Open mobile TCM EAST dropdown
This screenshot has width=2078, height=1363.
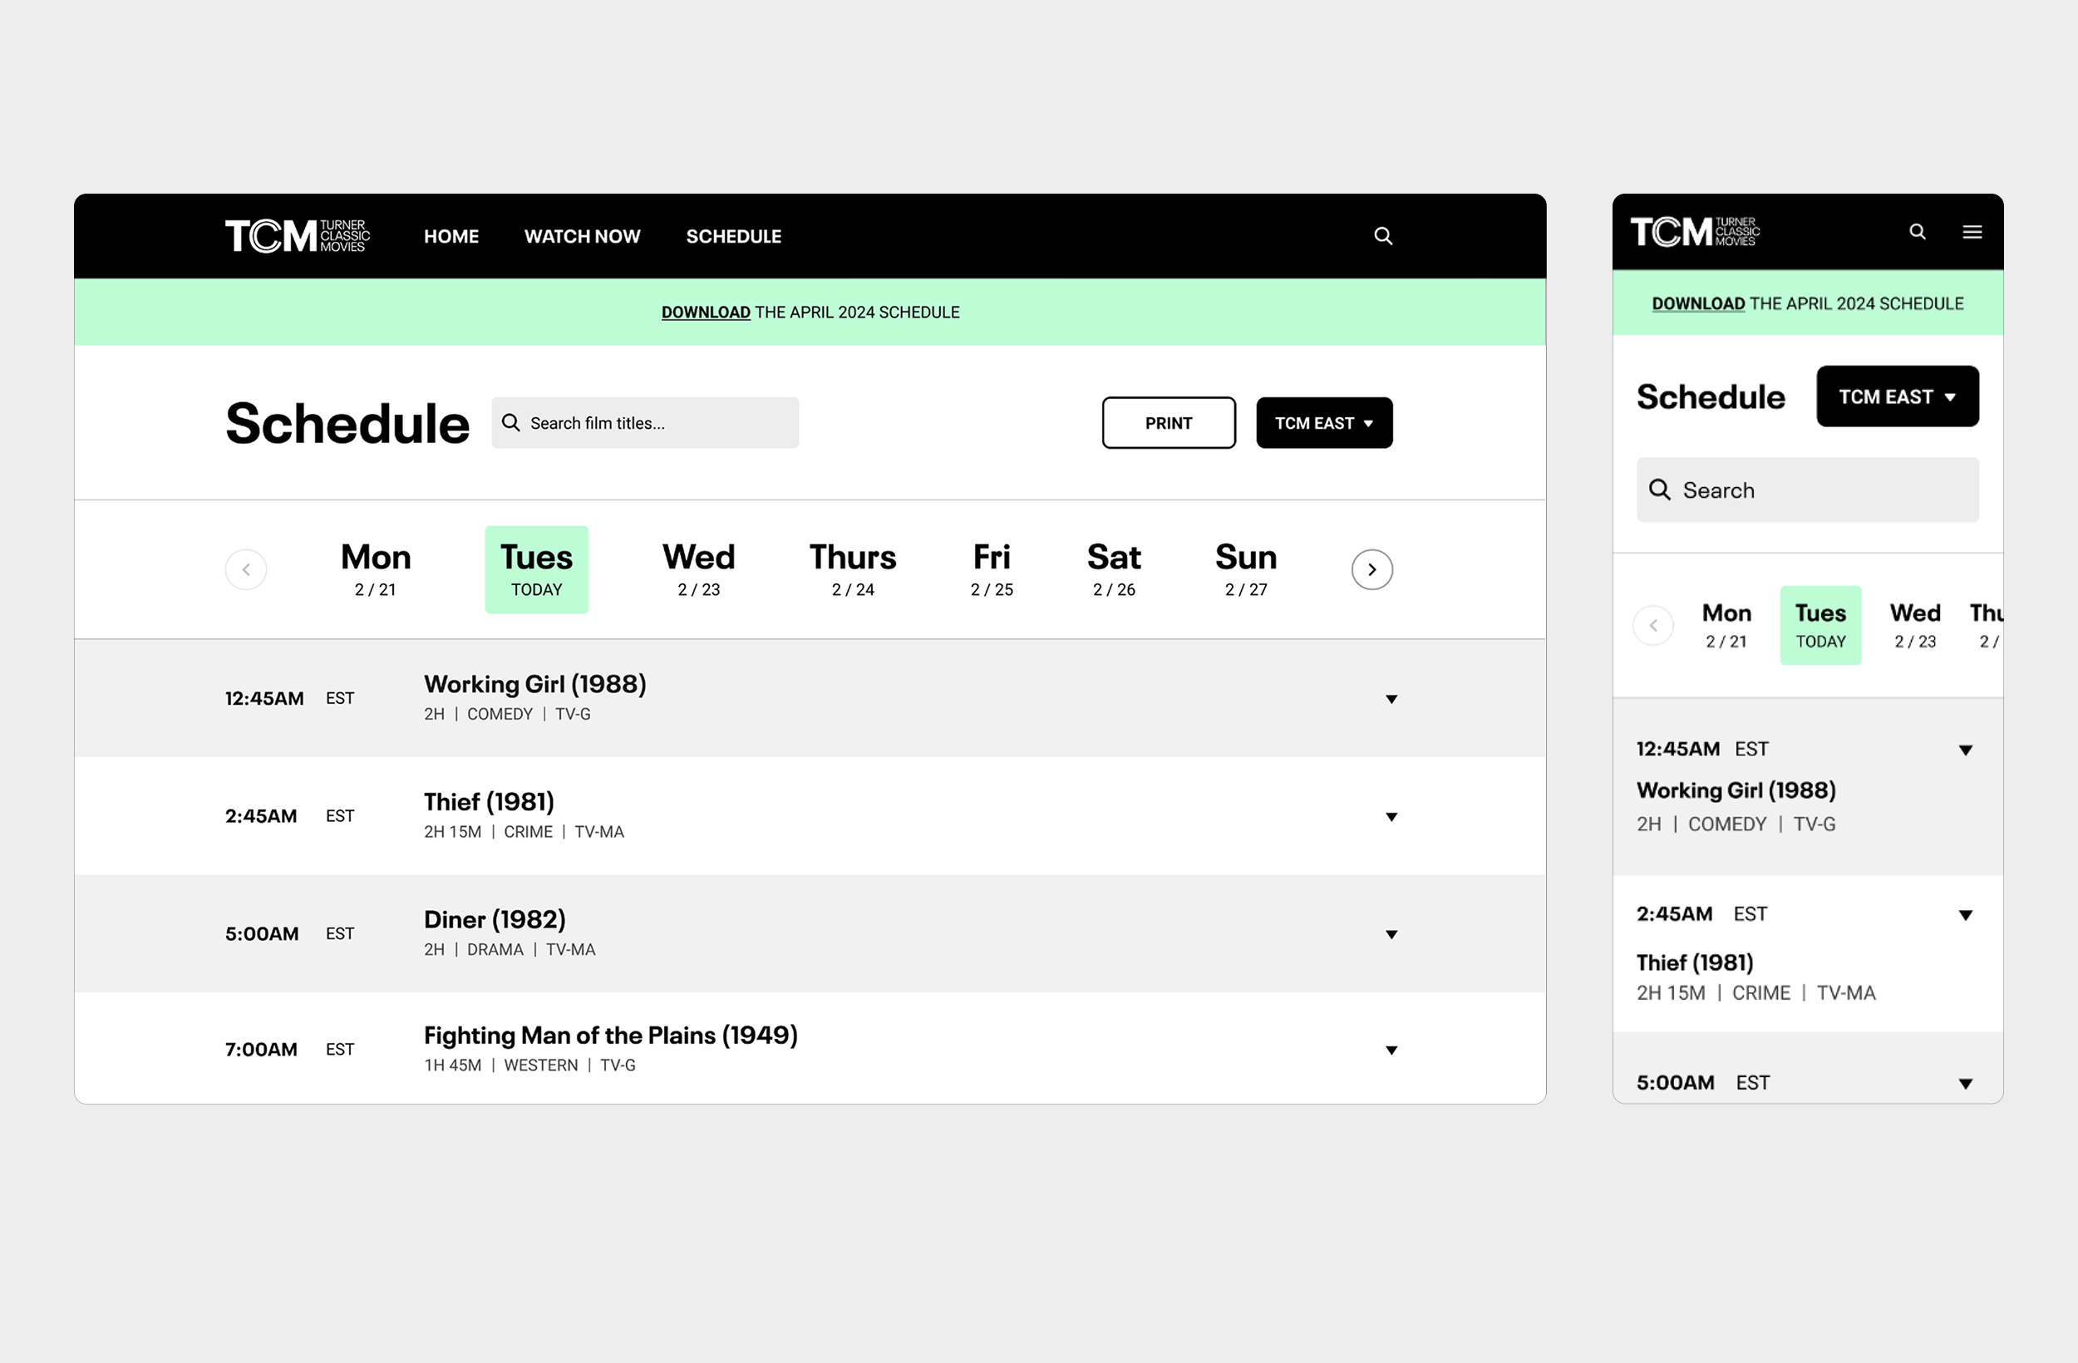(x=1897, y=397)
